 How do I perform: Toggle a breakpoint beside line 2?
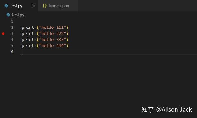coord(3,28)
